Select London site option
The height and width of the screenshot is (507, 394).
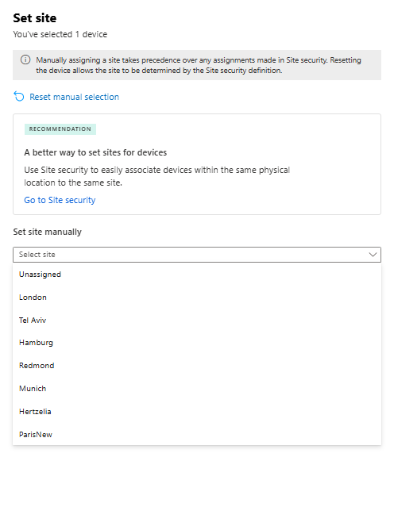point(197,298)
